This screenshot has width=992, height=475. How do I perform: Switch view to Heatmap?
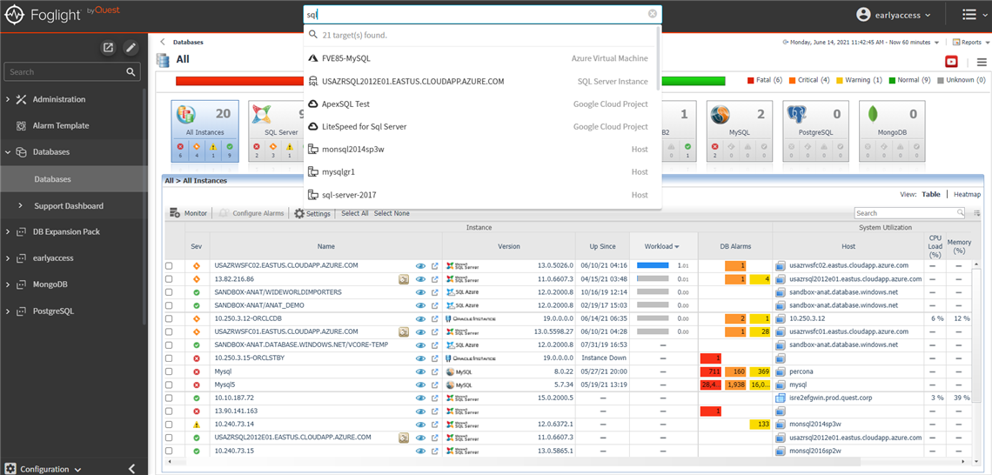968,195
